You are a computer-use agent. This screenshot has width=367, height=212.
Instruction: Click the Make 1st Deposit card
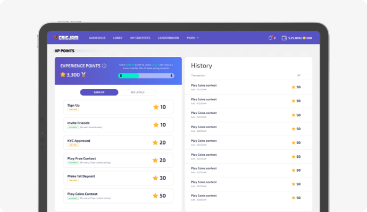(118, 178)
